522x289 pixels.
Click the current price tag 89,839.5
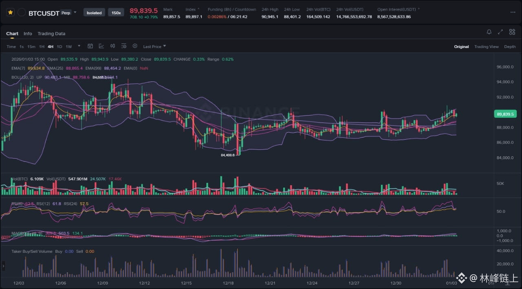(x=505, y=114)
